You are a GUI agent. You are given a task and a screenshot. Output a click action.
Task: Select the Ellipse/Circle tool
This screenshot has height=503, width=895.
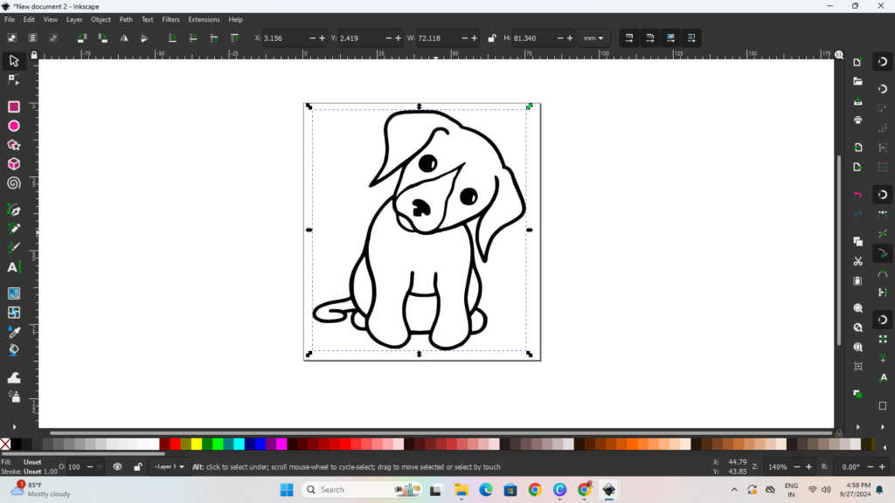(x=14, y=126)
